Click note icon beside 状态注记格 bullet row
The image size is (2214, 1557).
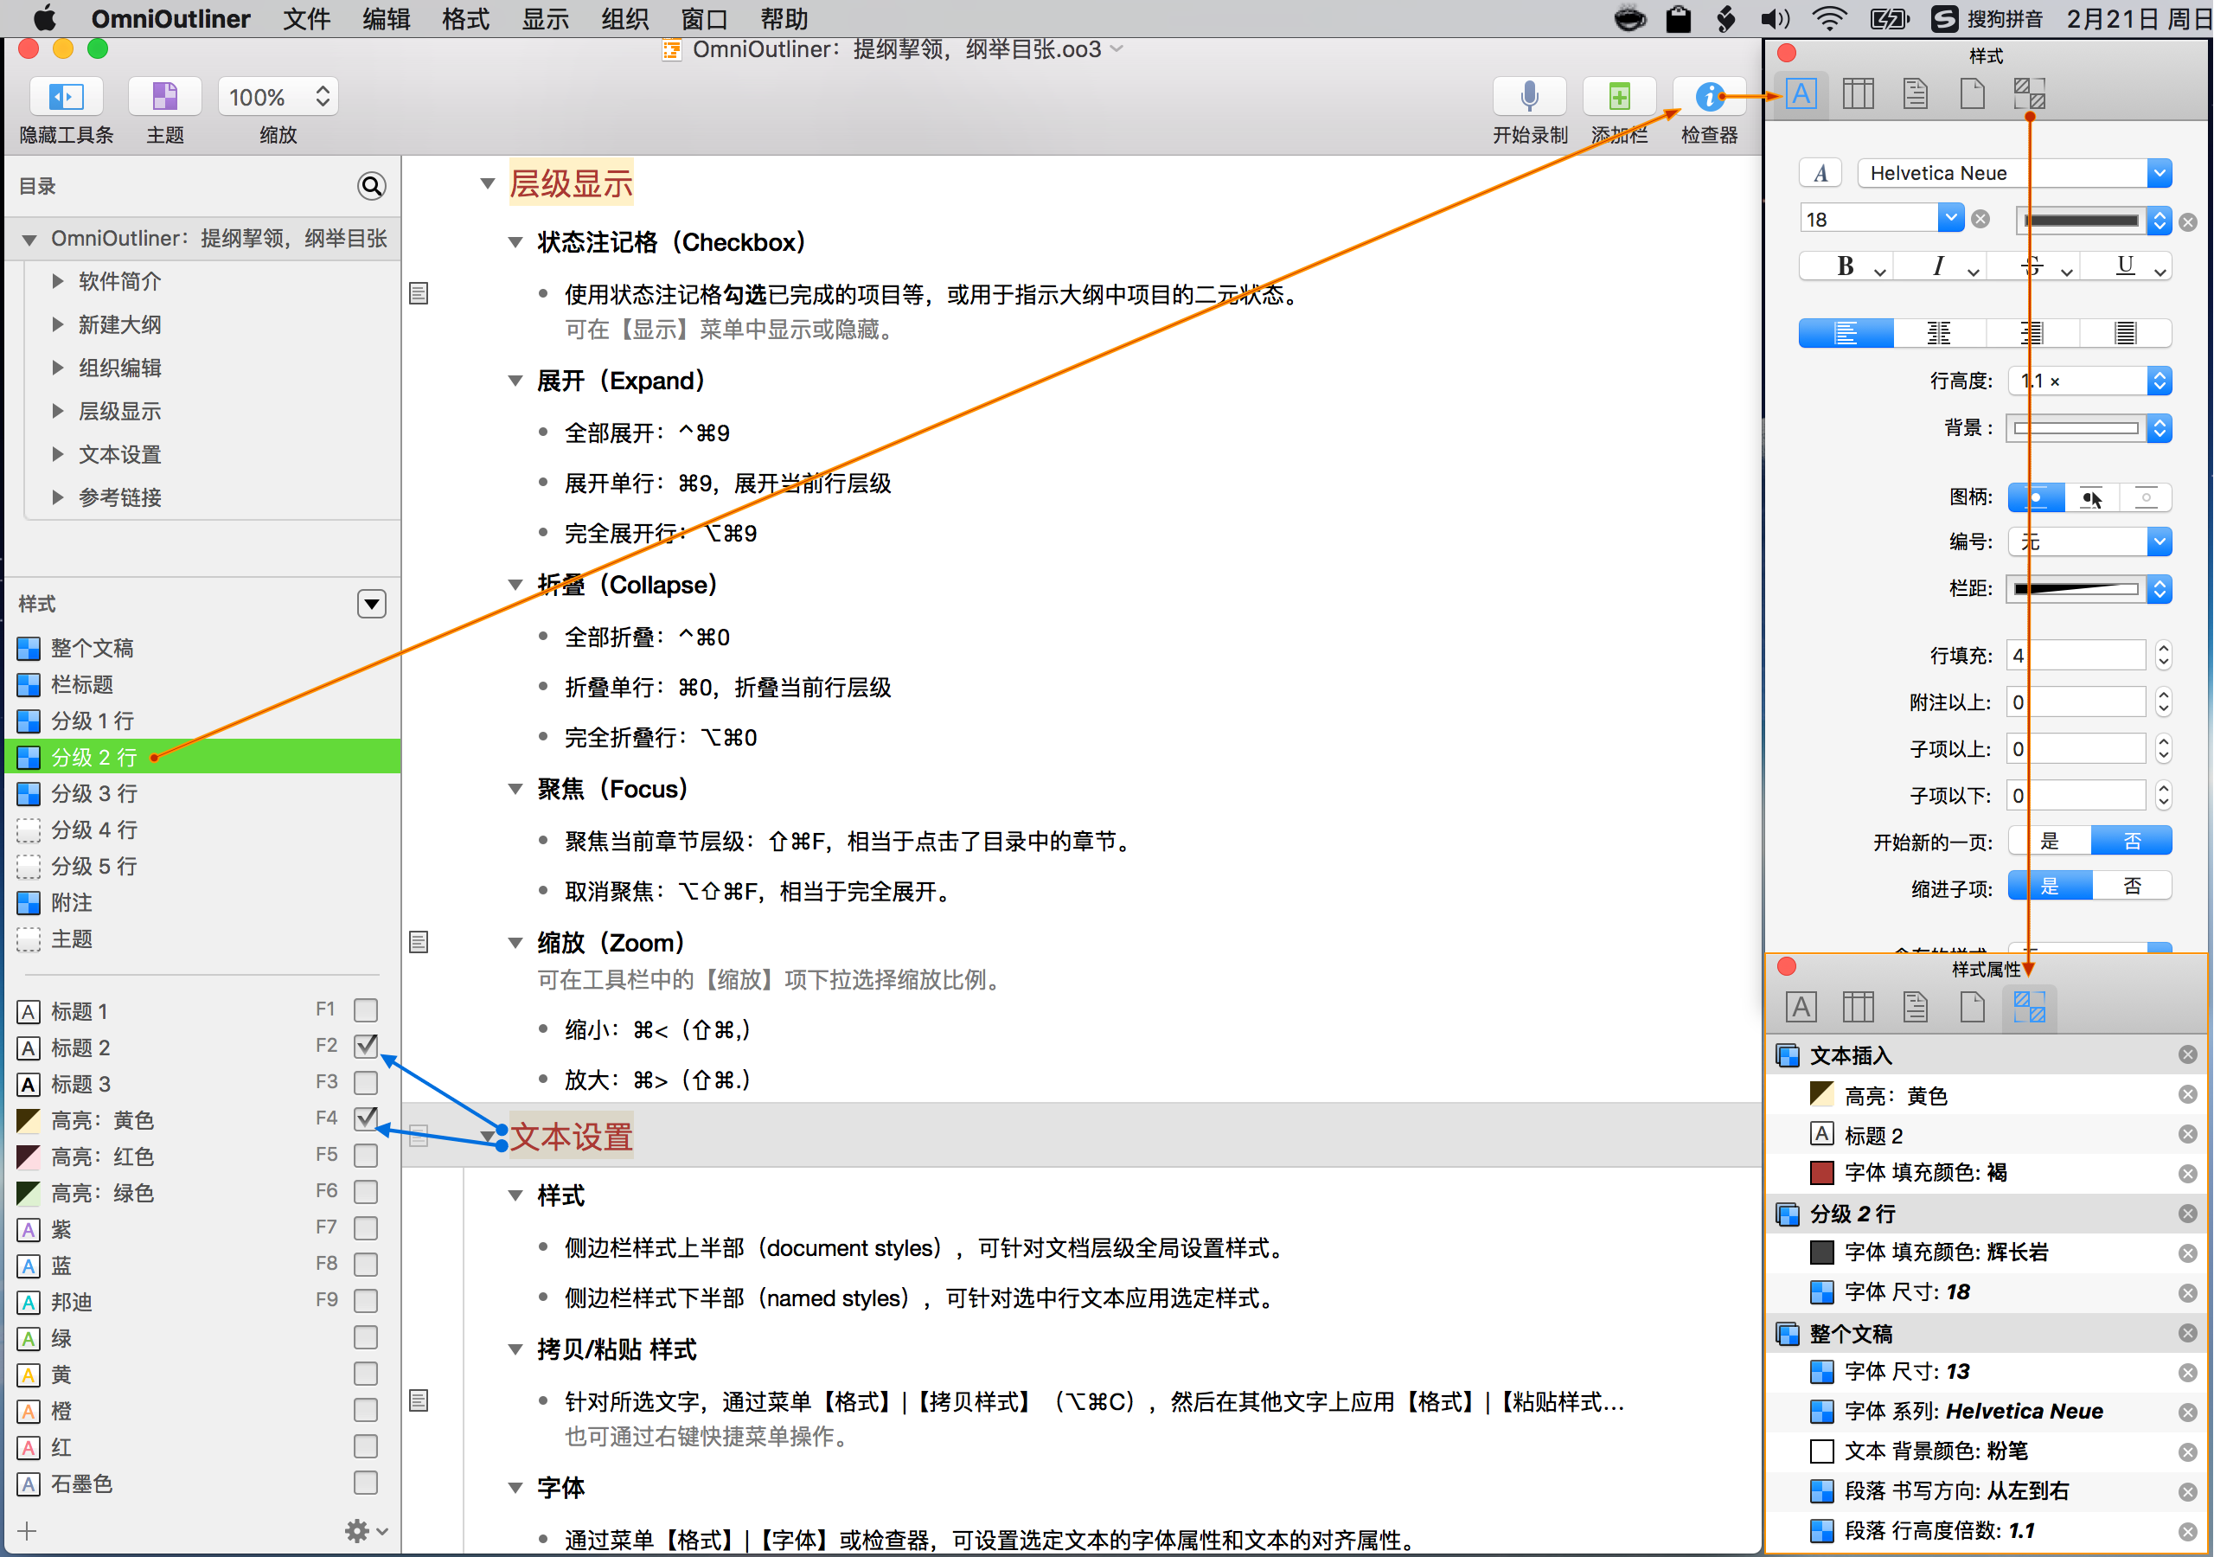pos(419,292)
